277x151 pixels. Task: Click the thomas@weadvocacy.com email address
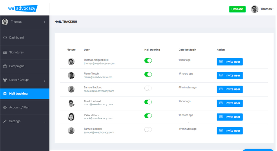pyautogui.click(x=99, y=63)
